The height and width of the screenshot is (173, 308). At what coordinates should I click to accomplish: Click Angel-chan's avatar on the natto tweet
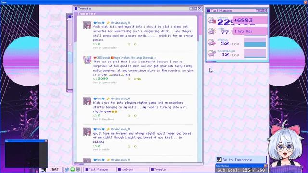87,60
